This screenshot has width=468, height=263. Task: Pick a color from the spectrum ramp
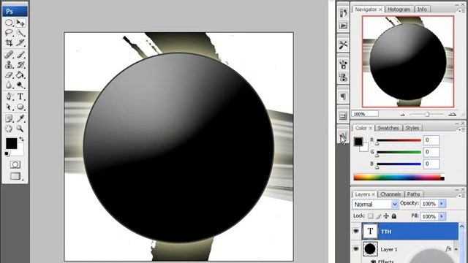click(x=399, y=178)
